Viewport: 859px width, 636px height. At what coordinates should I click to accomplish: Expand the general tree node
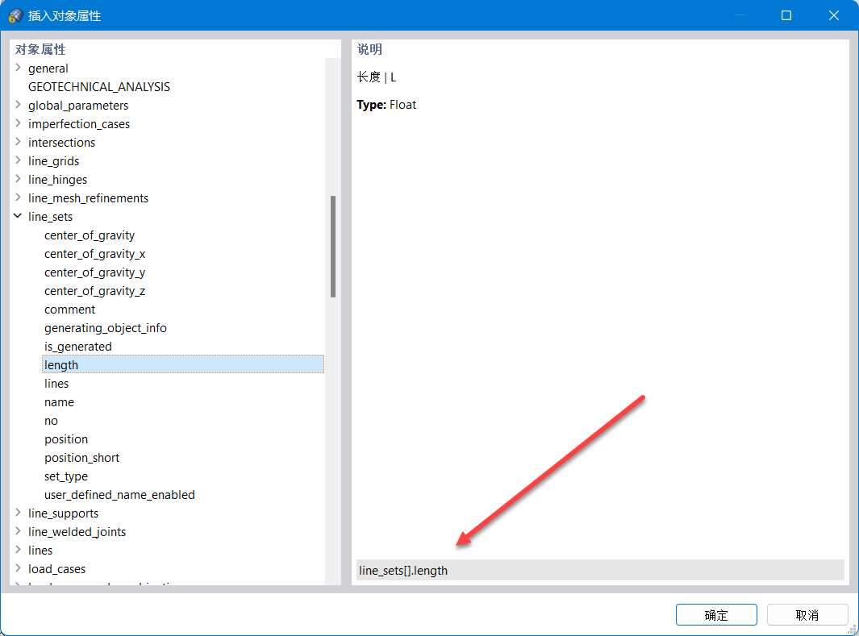[18, 68]
